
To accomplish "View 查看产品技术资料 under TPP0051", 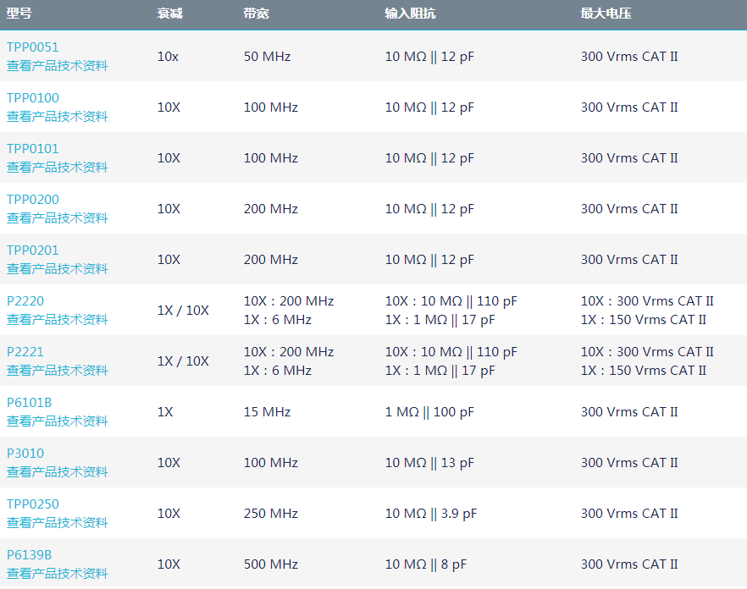I will tap(58, 66).
